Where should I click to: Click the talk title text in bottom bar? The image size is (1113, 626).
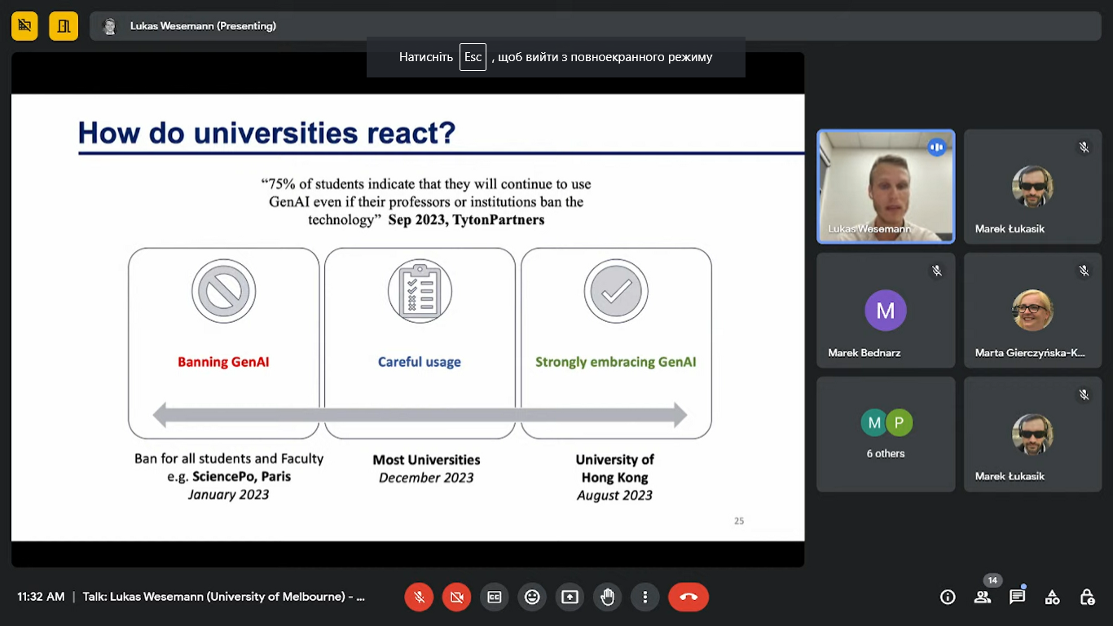[x=223, y=597]
